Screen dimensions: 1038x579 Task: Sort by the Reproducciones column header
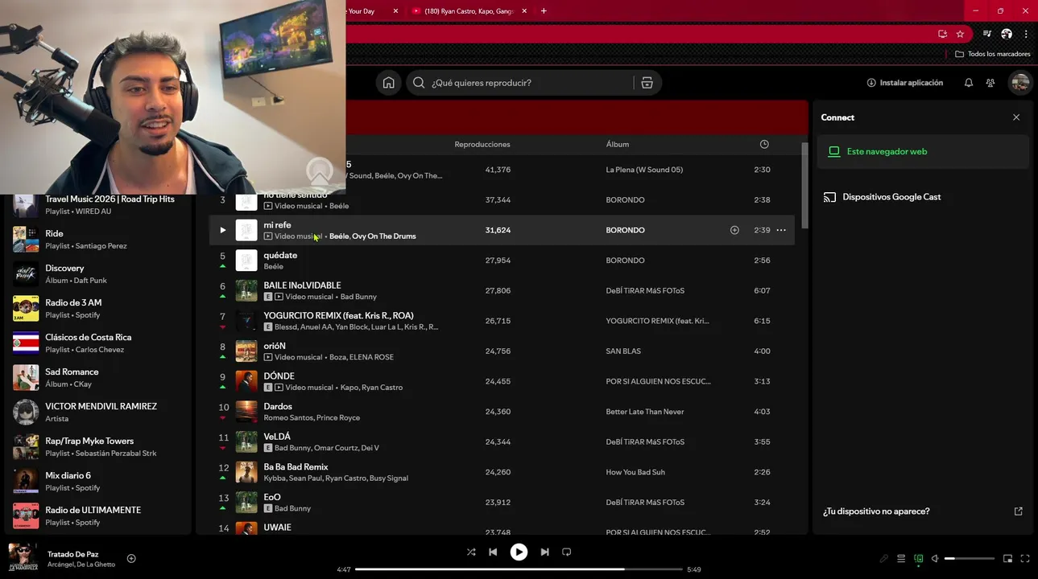point(482,145)
